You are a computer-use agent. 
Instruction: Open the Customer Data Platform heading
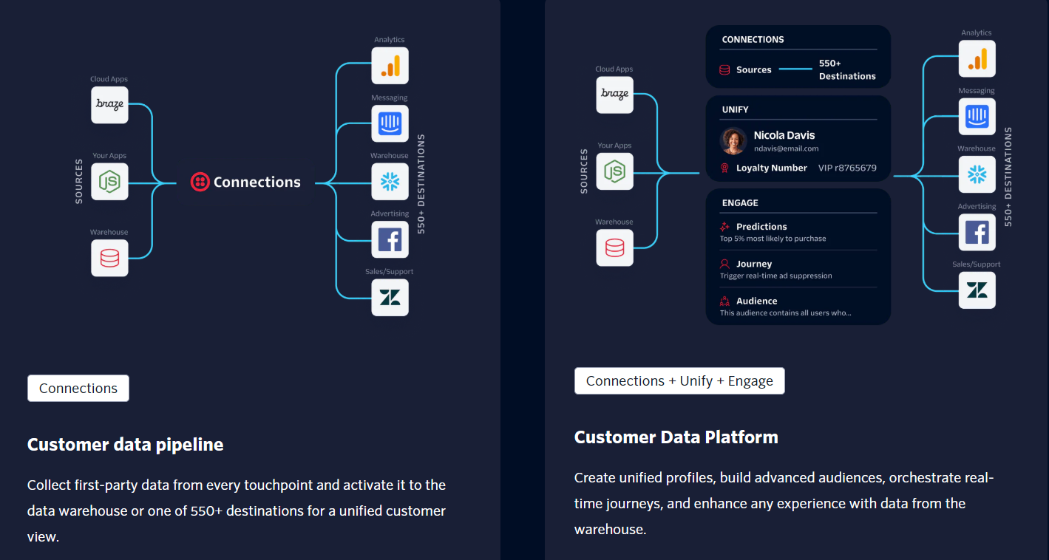coord(676,437)
